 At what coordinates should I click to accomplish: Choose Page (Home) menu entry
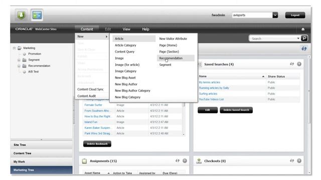click(x=168, y=45)
